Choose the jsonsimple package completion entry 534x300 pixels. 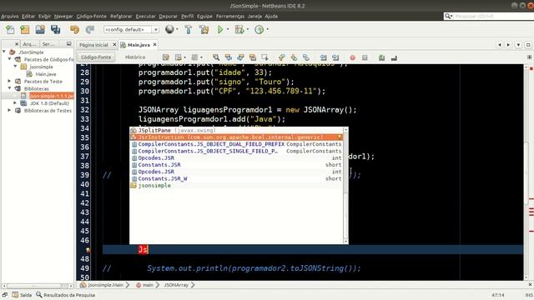[237, 185]
